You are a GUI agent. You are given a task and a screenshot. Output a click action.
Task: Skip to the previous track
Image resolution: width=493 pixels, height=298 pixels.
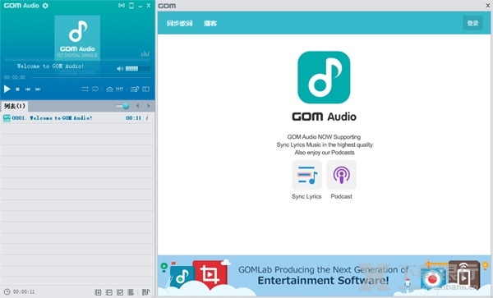click(x=28, y=89)
